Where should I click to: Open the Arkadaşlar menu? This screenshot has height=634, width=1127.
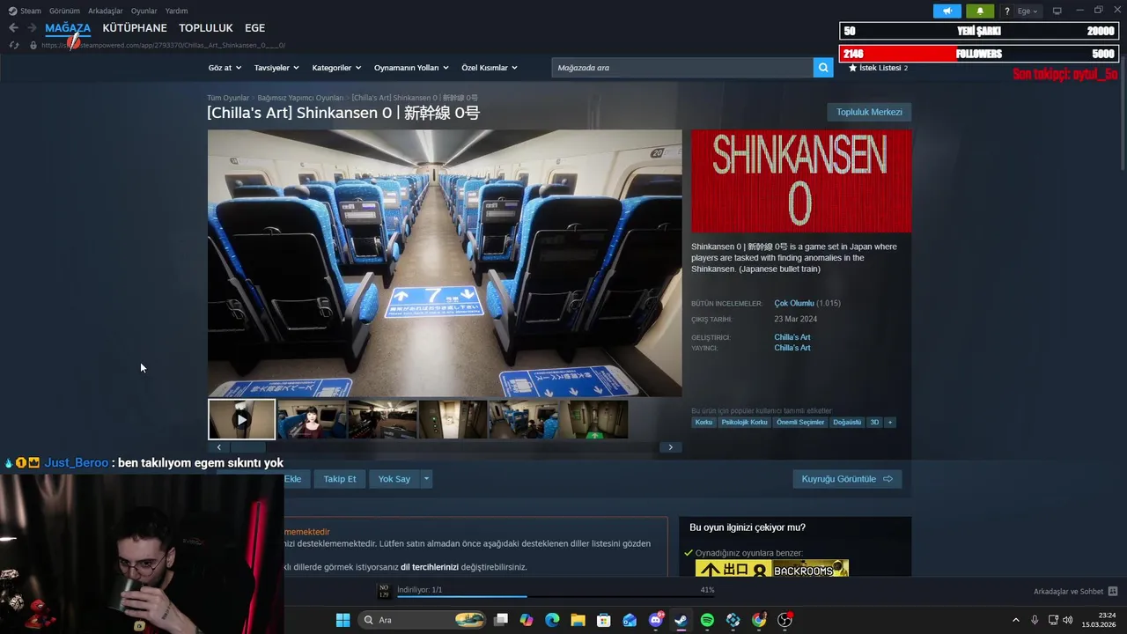pyautogui.click(x=106, y=11)
